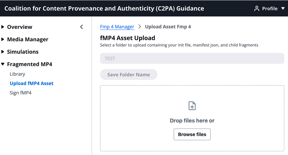Click the Overview sidebar label

coord(20,27)
